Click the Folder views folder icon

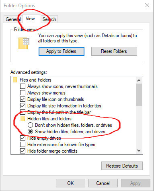pos(24,43)
